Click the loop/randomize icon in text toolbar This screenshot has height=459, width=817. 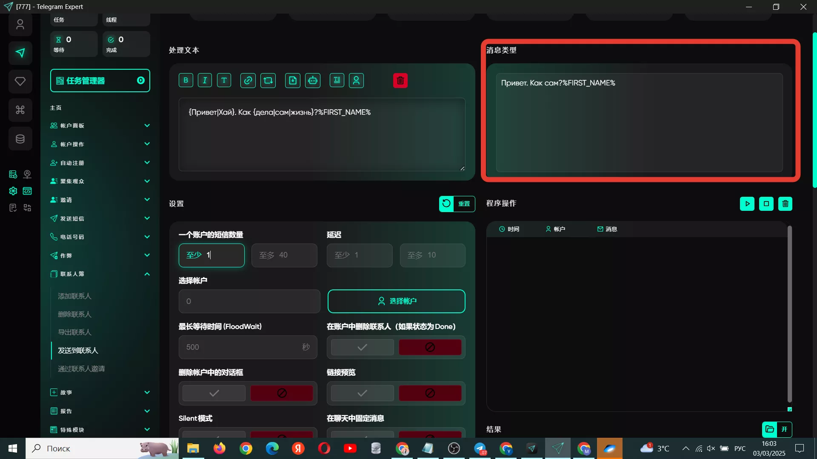click(268, 80)
